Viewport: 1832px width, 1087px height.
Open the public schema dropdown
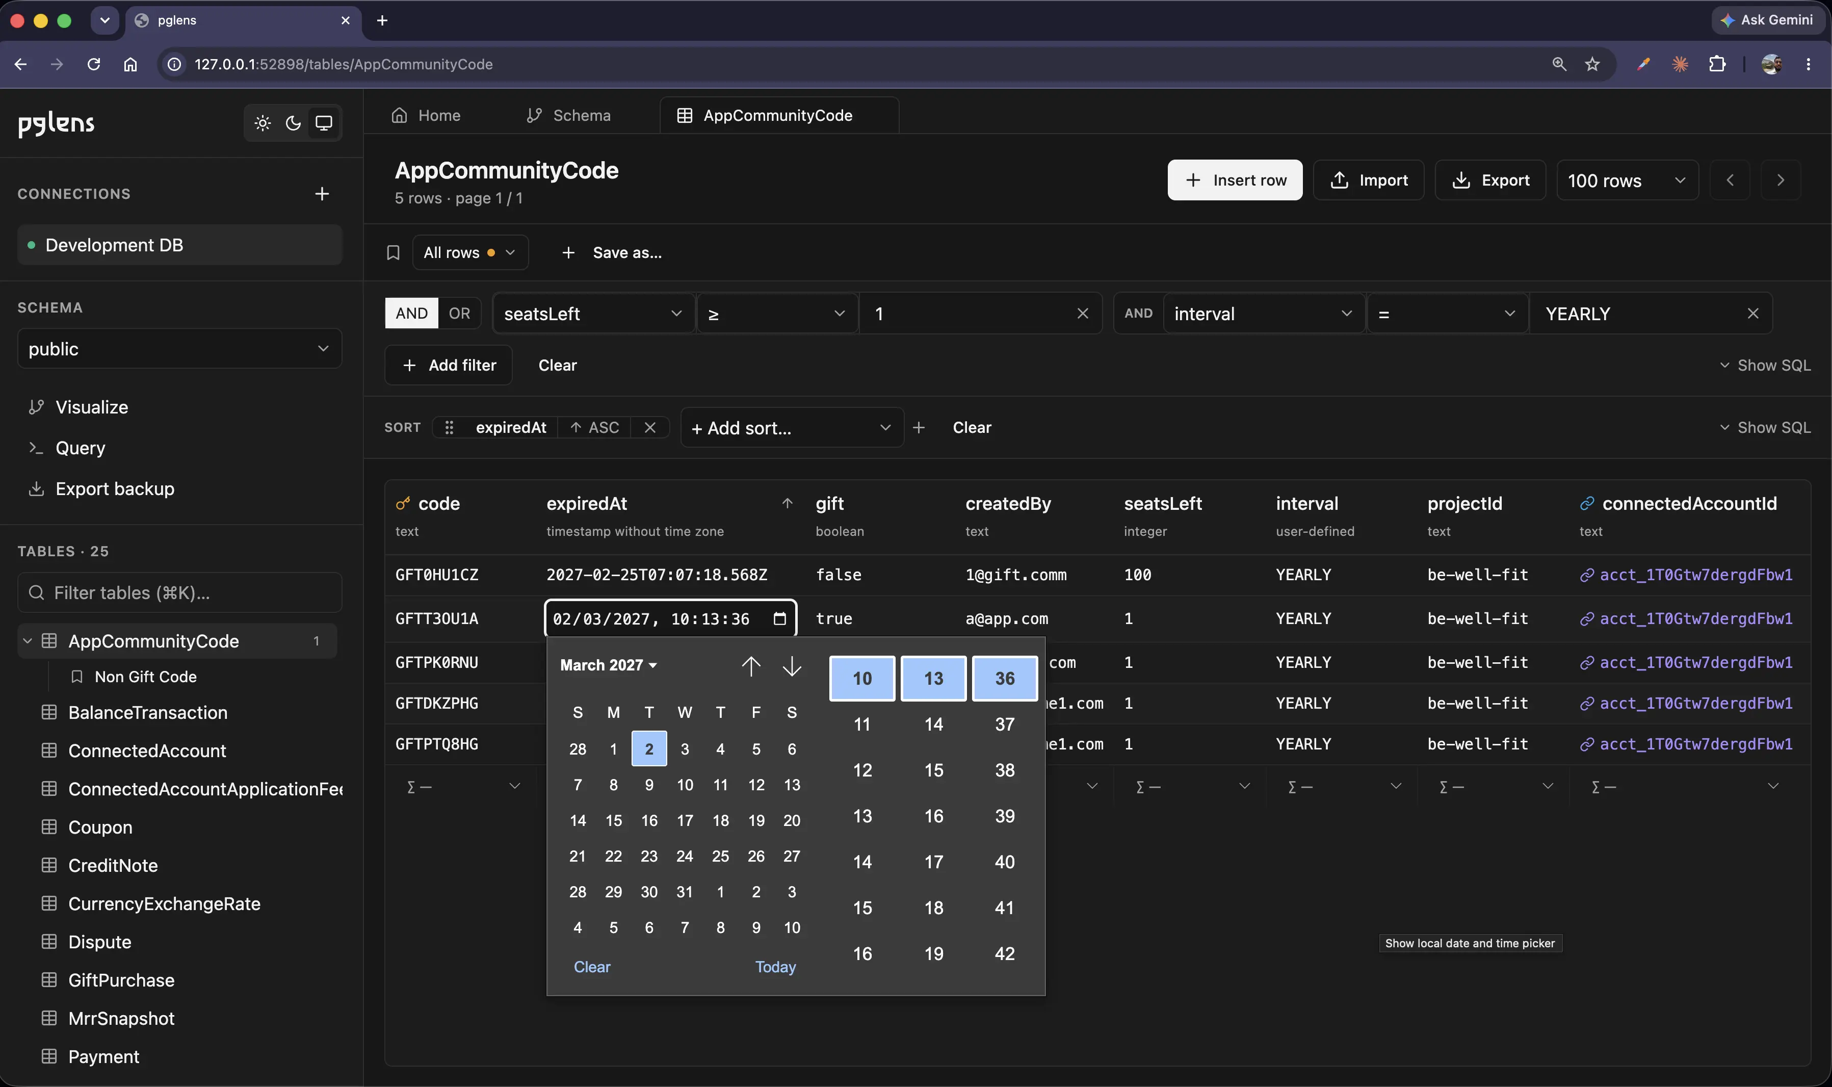(179, 349)
